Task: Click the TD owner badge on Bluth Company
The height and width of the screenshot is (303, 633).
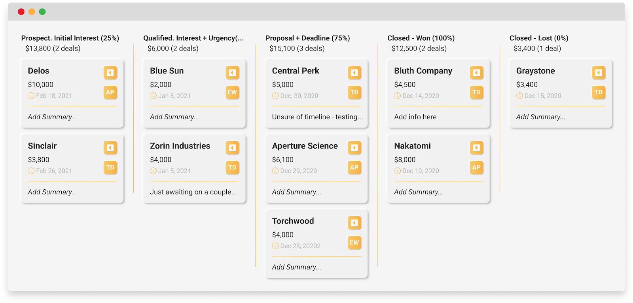Action: [x=476, y=92]
